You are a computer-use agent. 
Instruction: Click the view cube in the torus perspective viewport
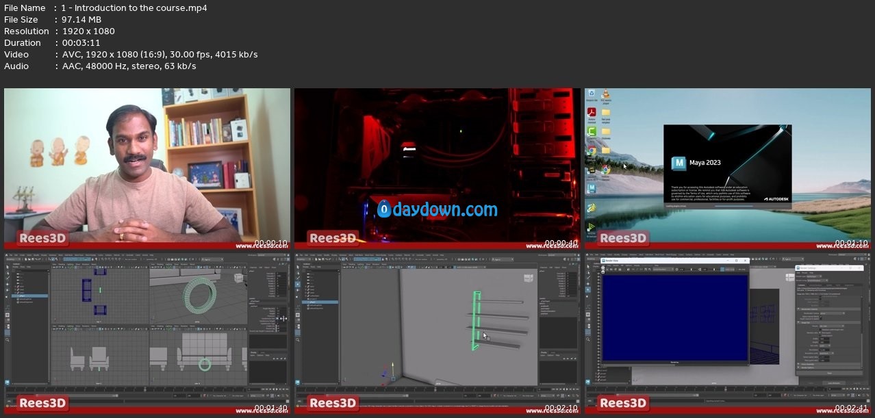click(x=238, y=278)
